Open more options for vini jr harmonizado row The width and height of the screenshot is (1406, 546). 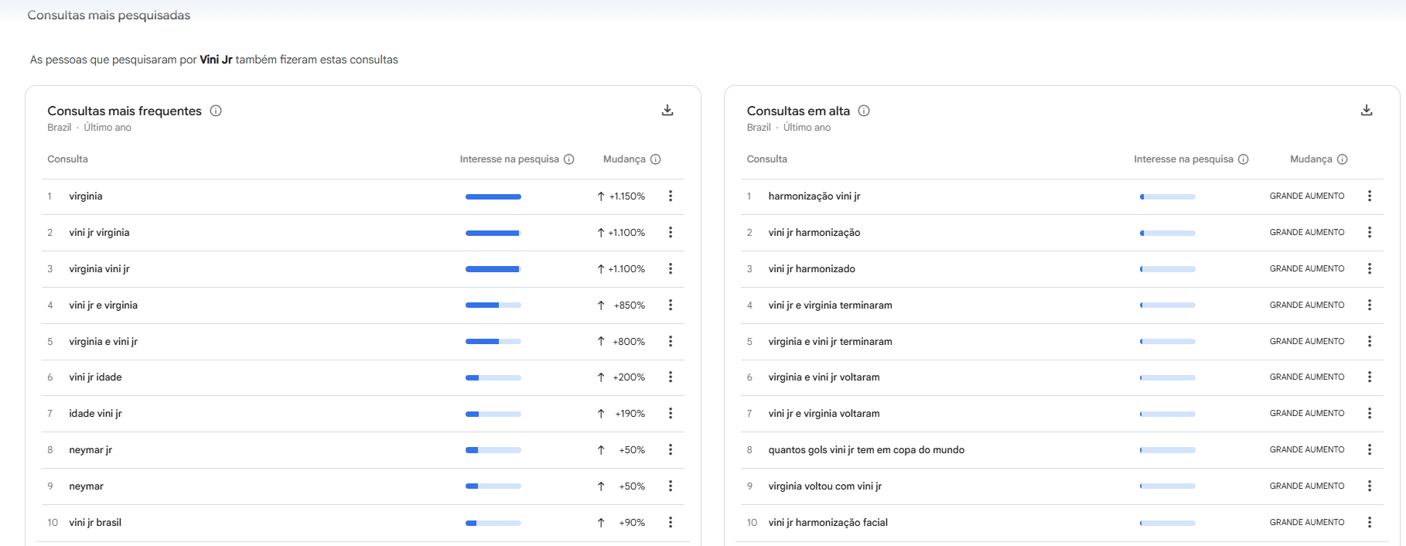click(1370, 268)
